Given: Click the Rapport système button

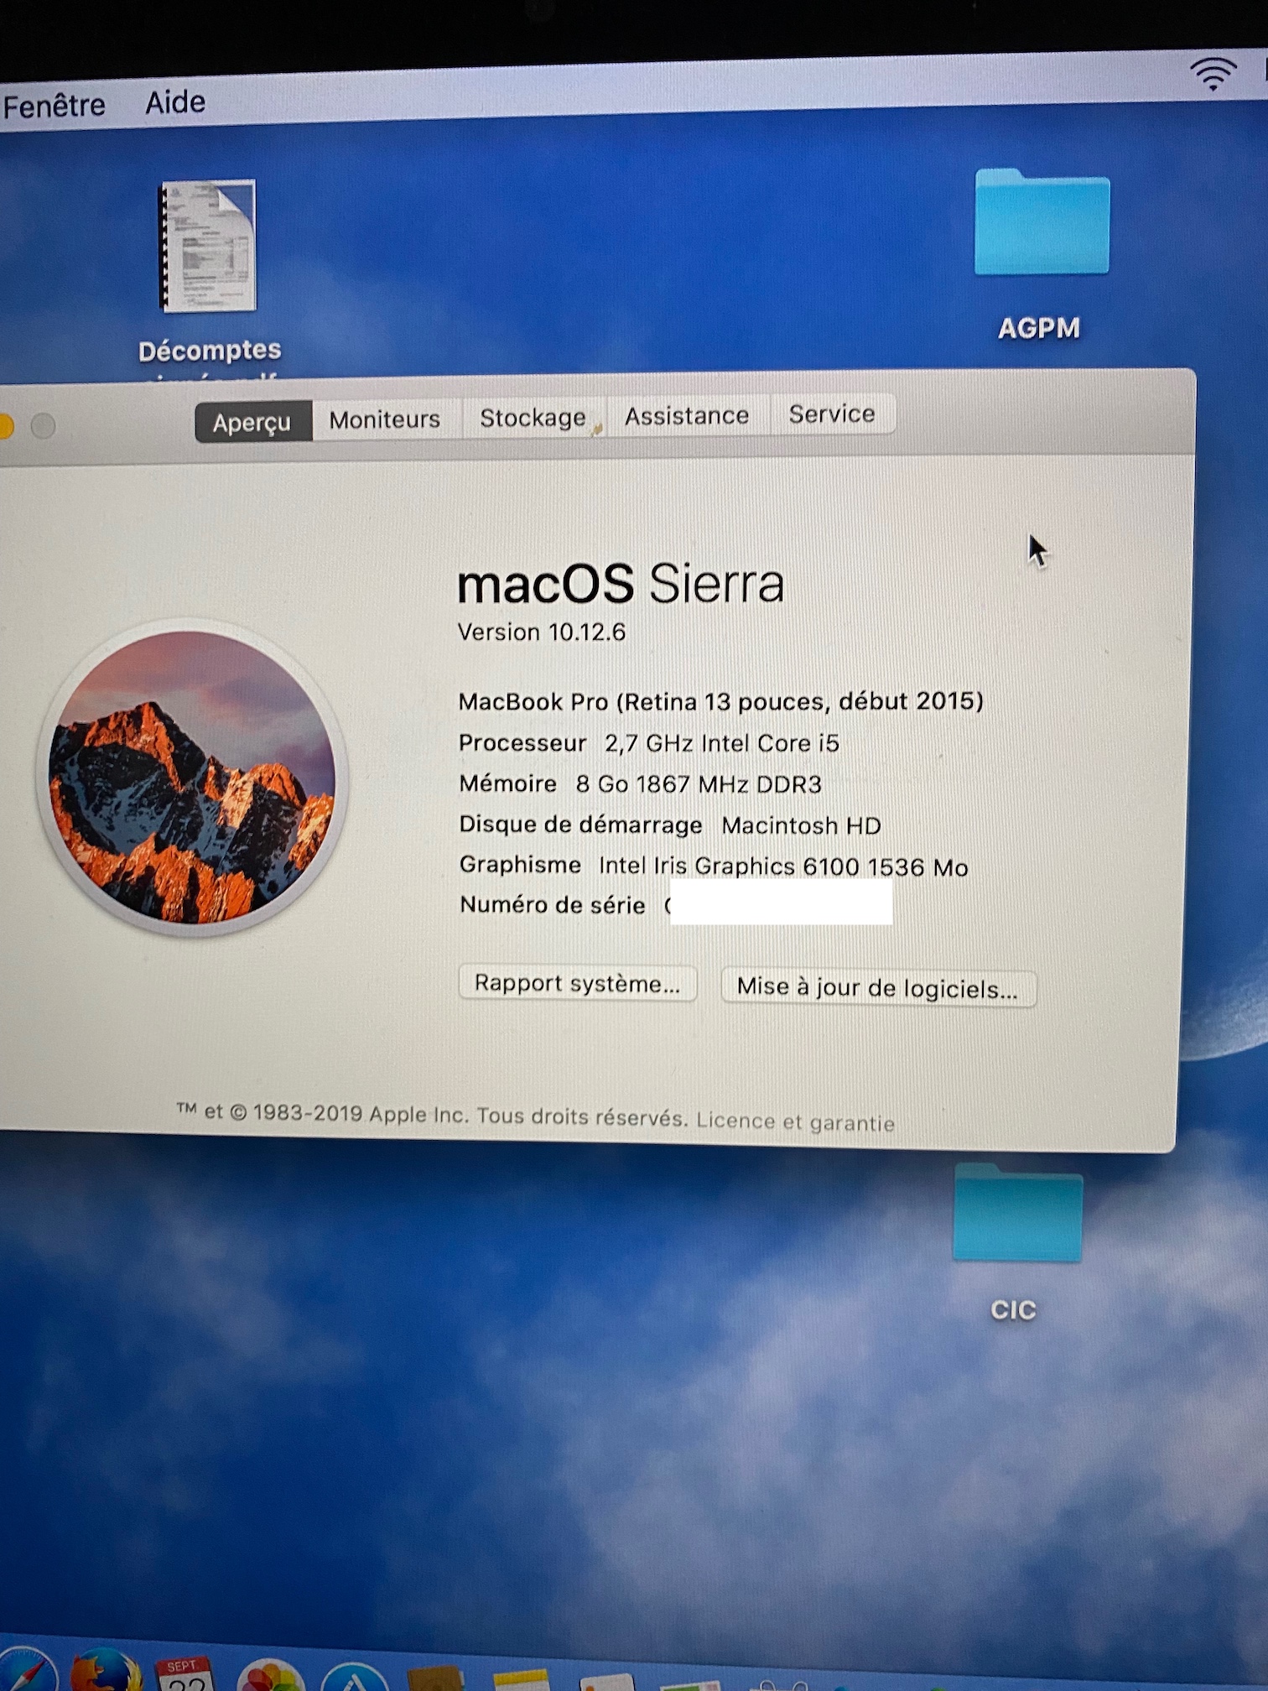Looking at the screenshot, I should [578, 983].
